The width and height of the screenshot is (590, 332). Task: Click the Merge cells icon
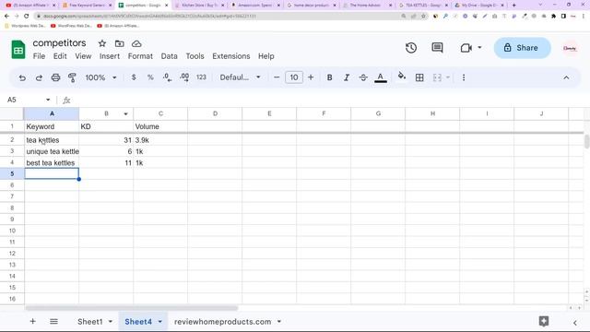pos(437,77)
